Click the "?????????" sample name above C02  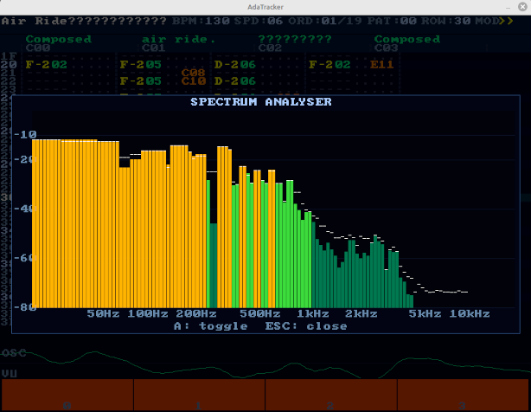point(295,39)
